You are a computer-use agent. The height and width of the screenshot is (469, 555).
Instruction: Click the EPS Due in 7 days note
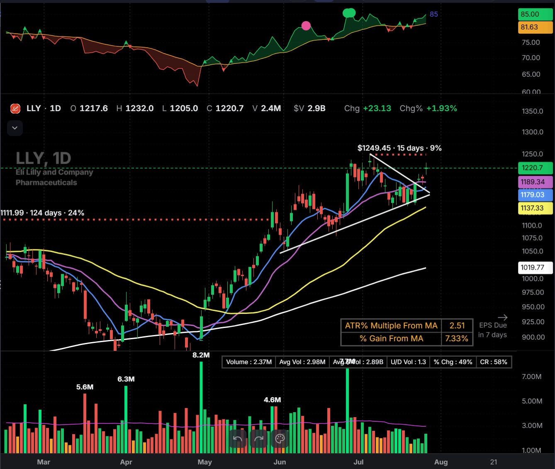pos(493,330)
